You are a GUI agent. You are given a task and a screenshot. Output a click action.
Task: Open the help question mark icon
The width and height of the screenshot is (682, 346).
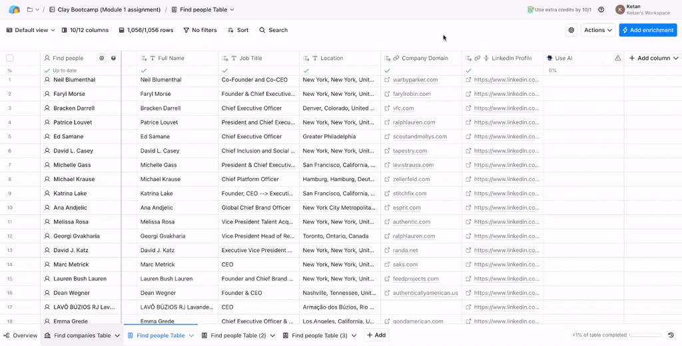[601, 10]
